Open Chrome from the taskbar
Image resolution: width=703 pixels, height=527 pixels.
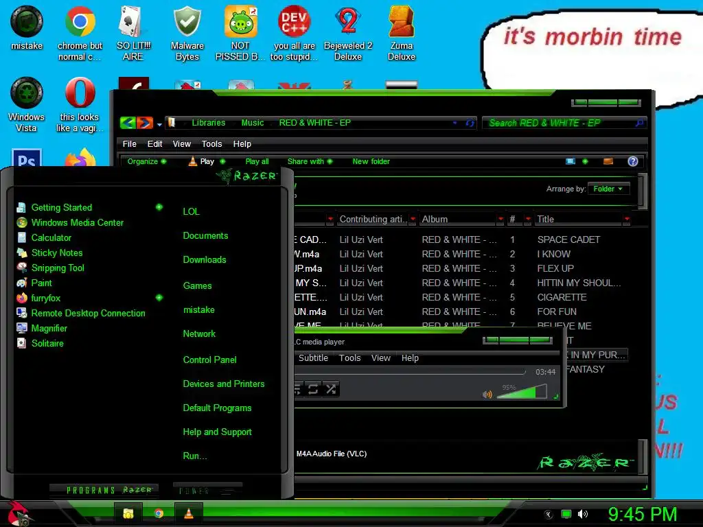click(x=159, y=513)
